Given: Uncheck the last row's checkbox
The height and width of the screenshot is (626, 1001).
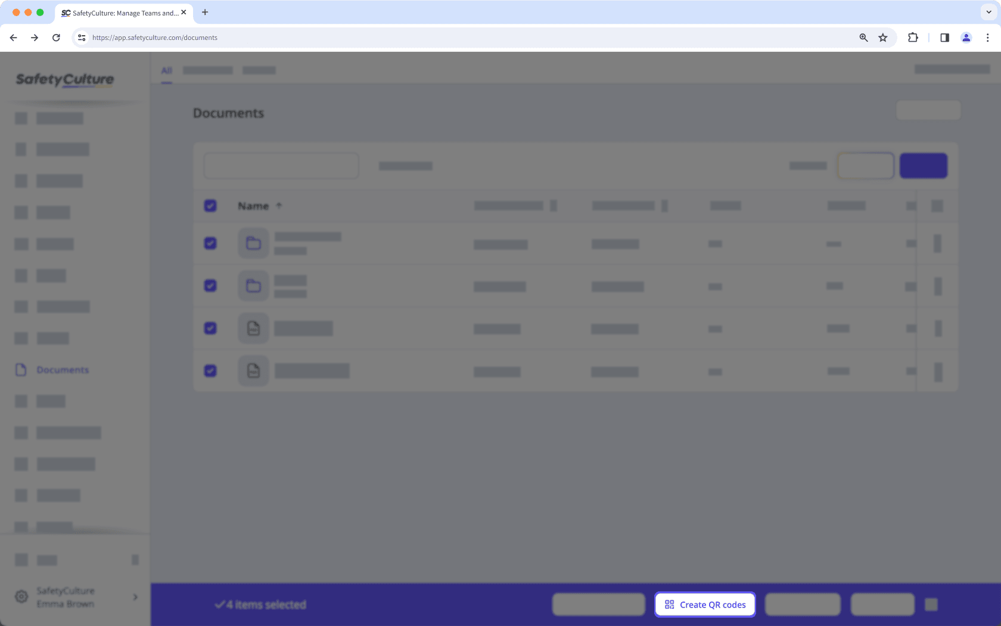Looking at the screenshot, I should 210,370.
